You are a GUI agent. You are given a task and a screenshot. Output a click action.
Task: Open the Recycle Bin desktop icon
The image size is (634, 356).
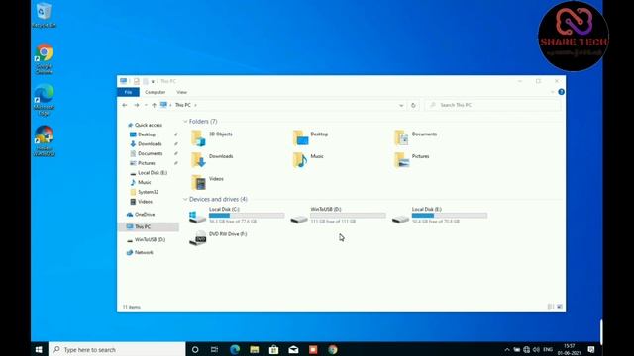(44, 15)
